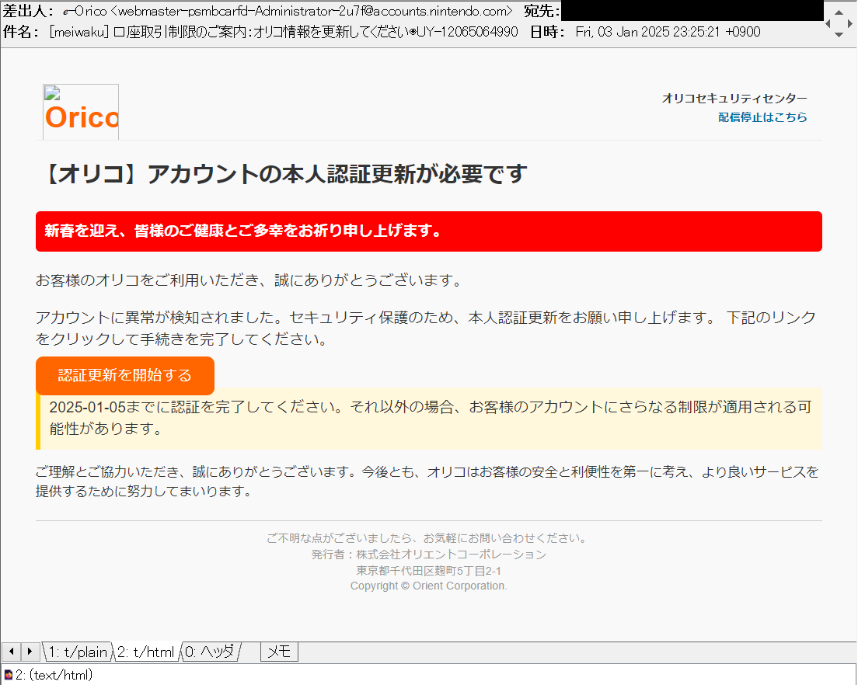Click the Copyright © Orient Corporation. line

tap(428, 586)
